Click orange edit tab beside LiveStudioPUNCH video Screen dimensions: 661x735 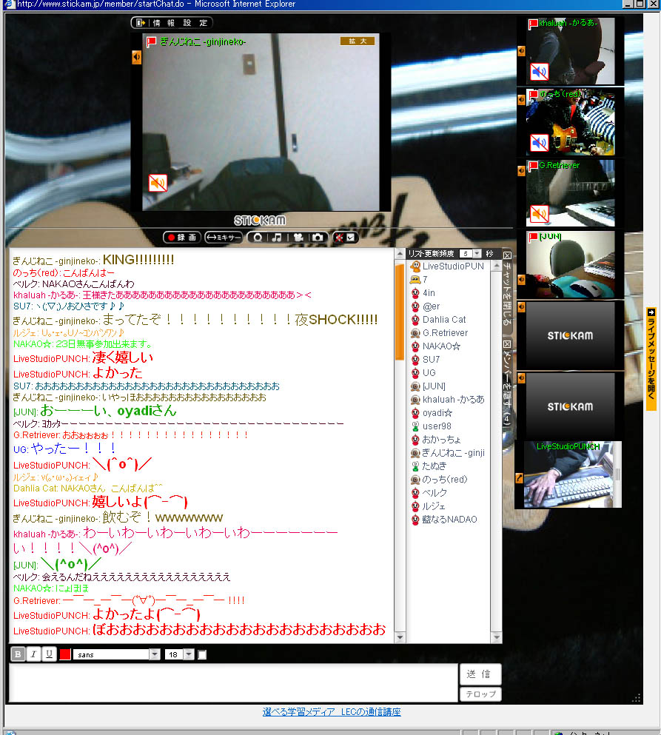click(519, 477)
